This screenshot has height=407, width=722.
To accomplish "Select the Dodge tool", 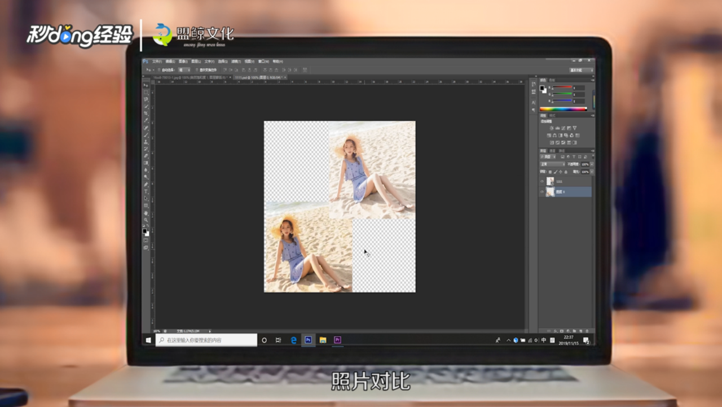I will (x=146, y=177).
